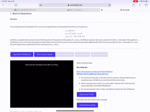
Task: Click Download recording button
Action: 87,105
